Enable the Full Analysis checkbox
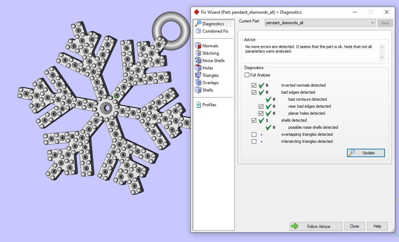Viewport: 399px width, 242px height. [x=247, y=75]
